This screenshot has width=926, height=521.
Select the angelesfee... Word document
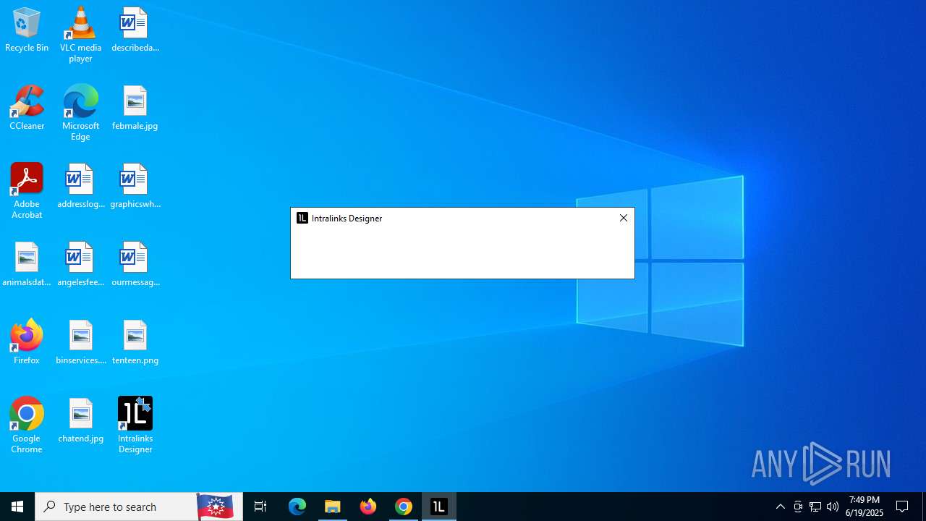[x=80, y=264]
